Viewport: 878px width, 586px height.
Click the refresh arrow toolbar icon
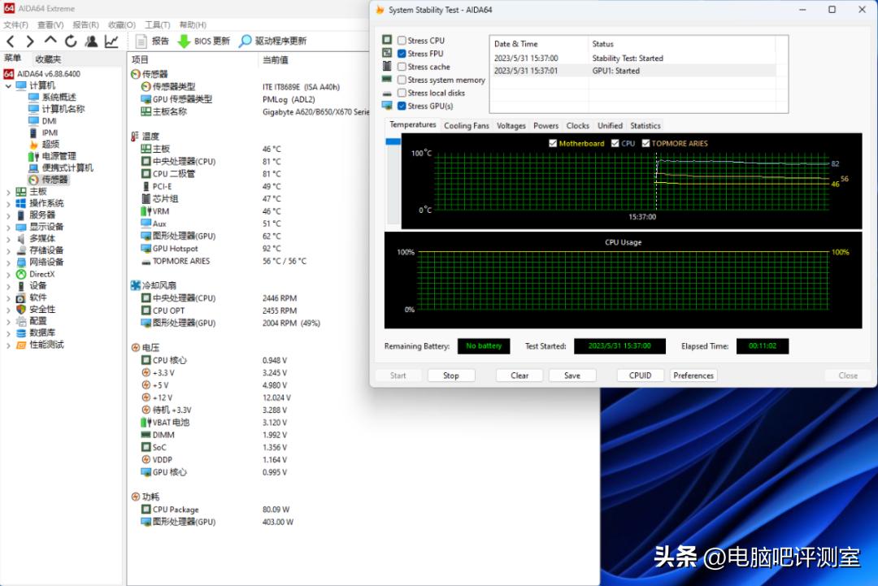click(70, 41)
